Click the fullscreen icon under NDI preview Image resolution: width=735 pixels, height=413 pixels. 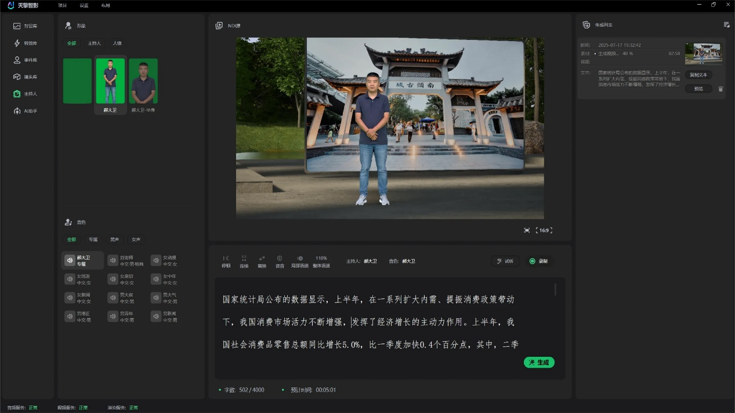(x=526, y=230)
